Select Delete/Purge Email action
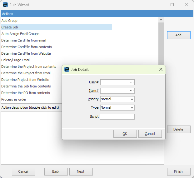Screen dimensions: 194x178 pos(15,60)
